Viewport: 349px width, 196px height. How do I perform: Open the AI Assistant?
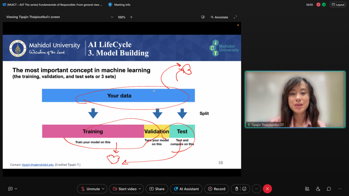[186, 189]
